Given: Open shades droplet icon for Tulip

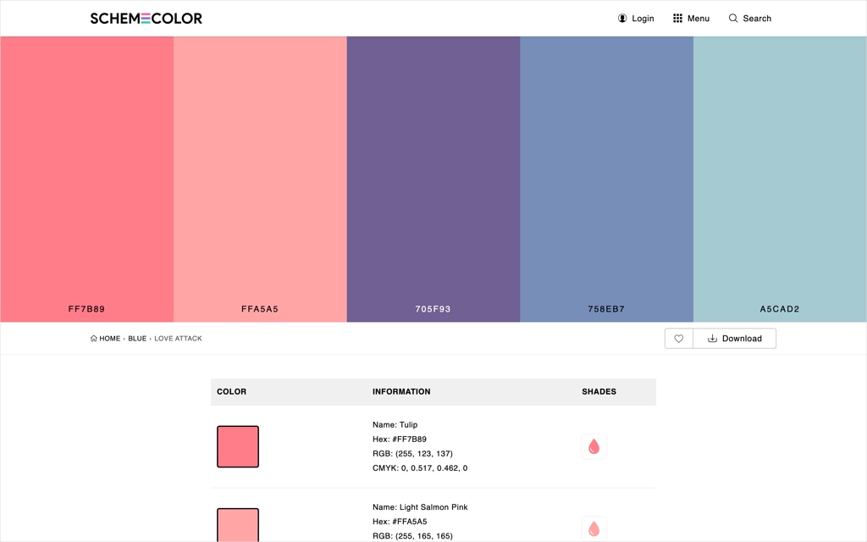Looking at the screenshot, I should [594, 446].
